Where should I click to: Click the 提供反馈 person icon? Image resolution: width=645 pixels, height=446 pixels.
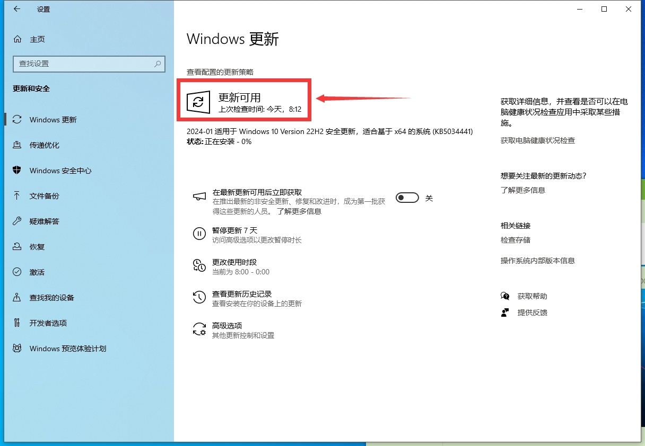tap(505, 313)
